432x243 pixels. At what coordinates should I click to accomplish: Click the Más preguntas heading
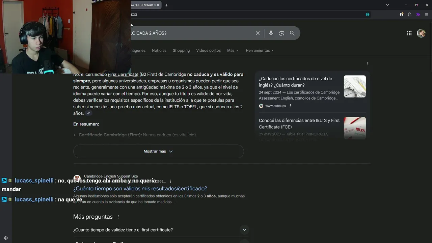tap(93, 217)
